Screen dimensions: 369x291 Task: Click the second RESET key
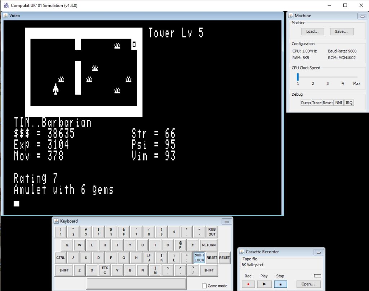click(x=224, y=258)
